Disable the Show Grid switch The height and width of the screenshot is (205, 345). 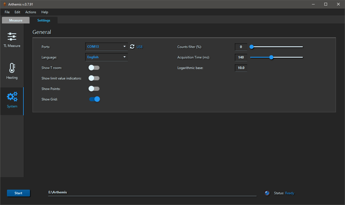(94, 99)
